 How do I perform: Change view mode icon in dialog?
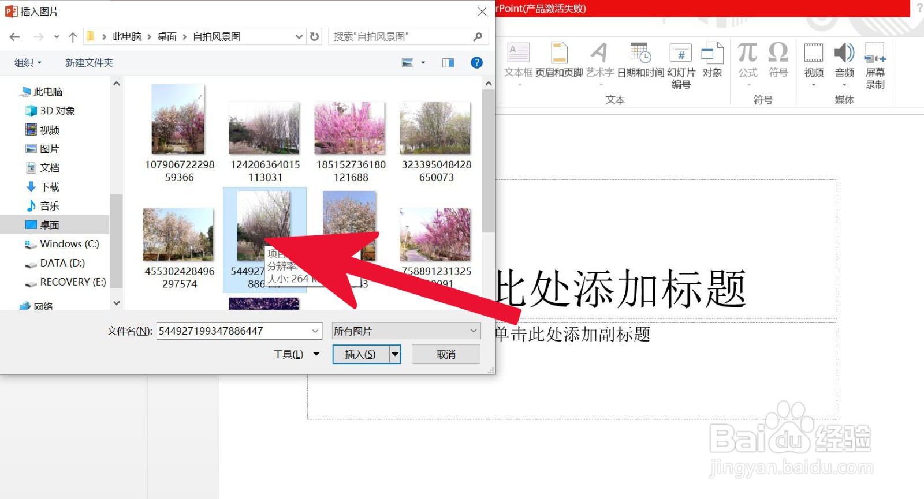[408, 62]
